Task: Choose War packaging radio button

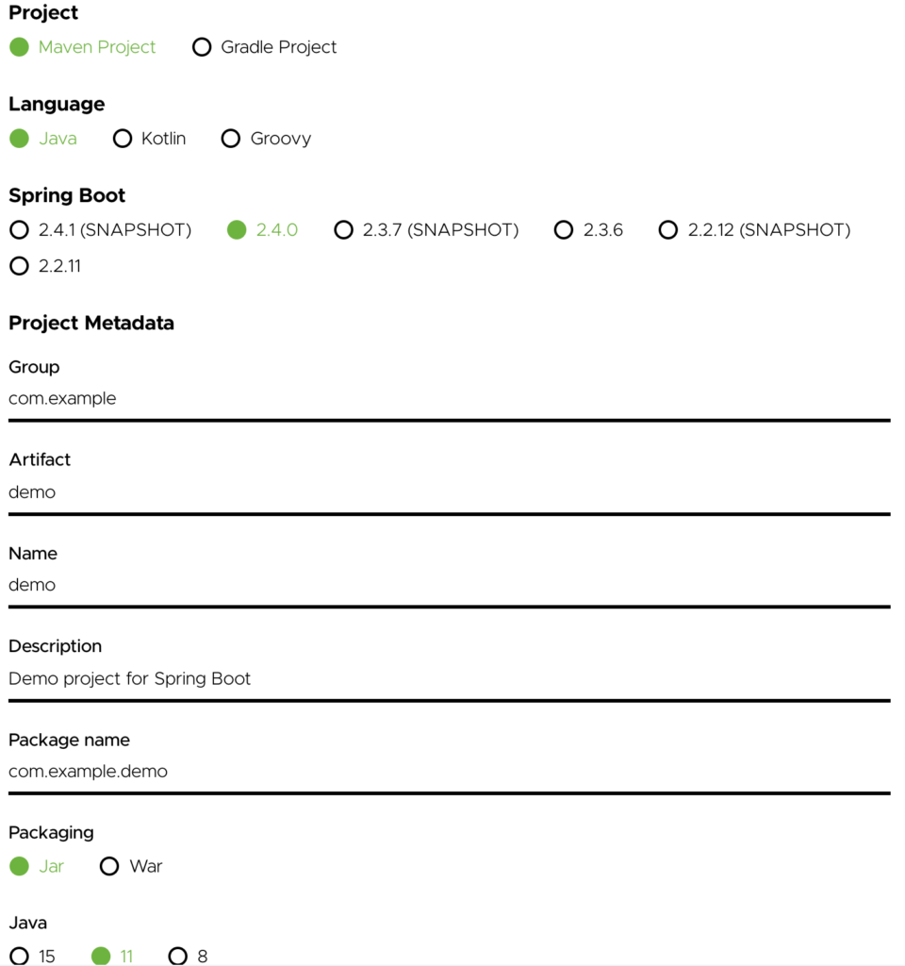Action: click(109, 866)
